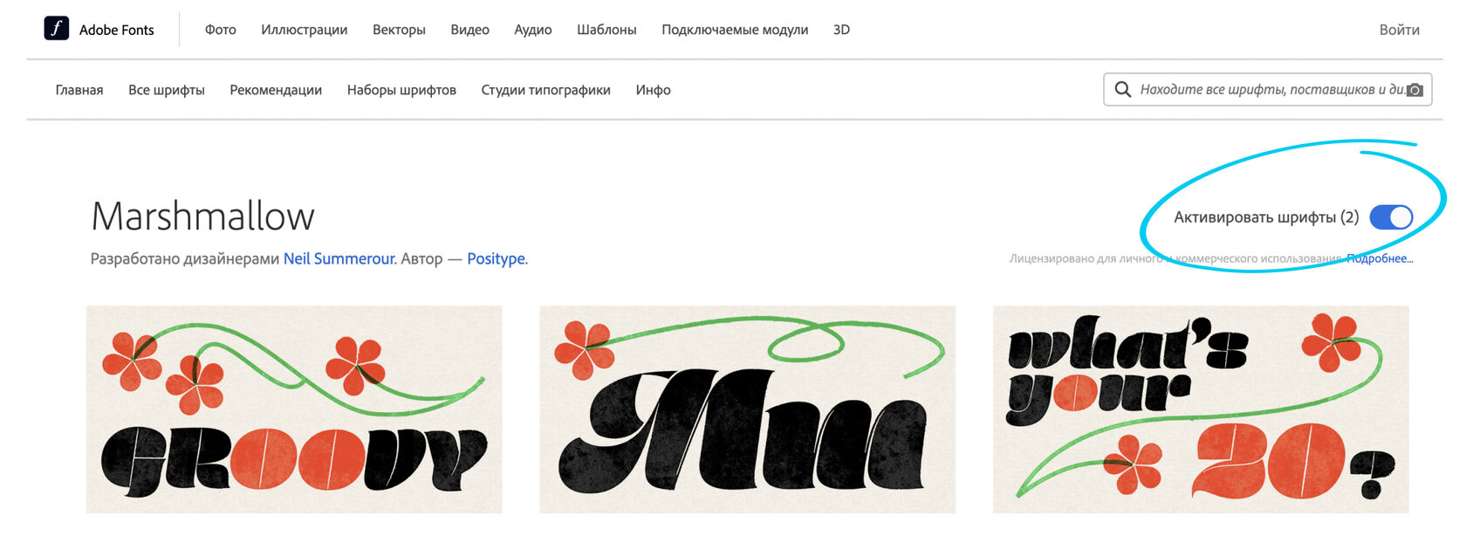
Task: Click the magnifying glass search icon
Action: click(1123, 89)
